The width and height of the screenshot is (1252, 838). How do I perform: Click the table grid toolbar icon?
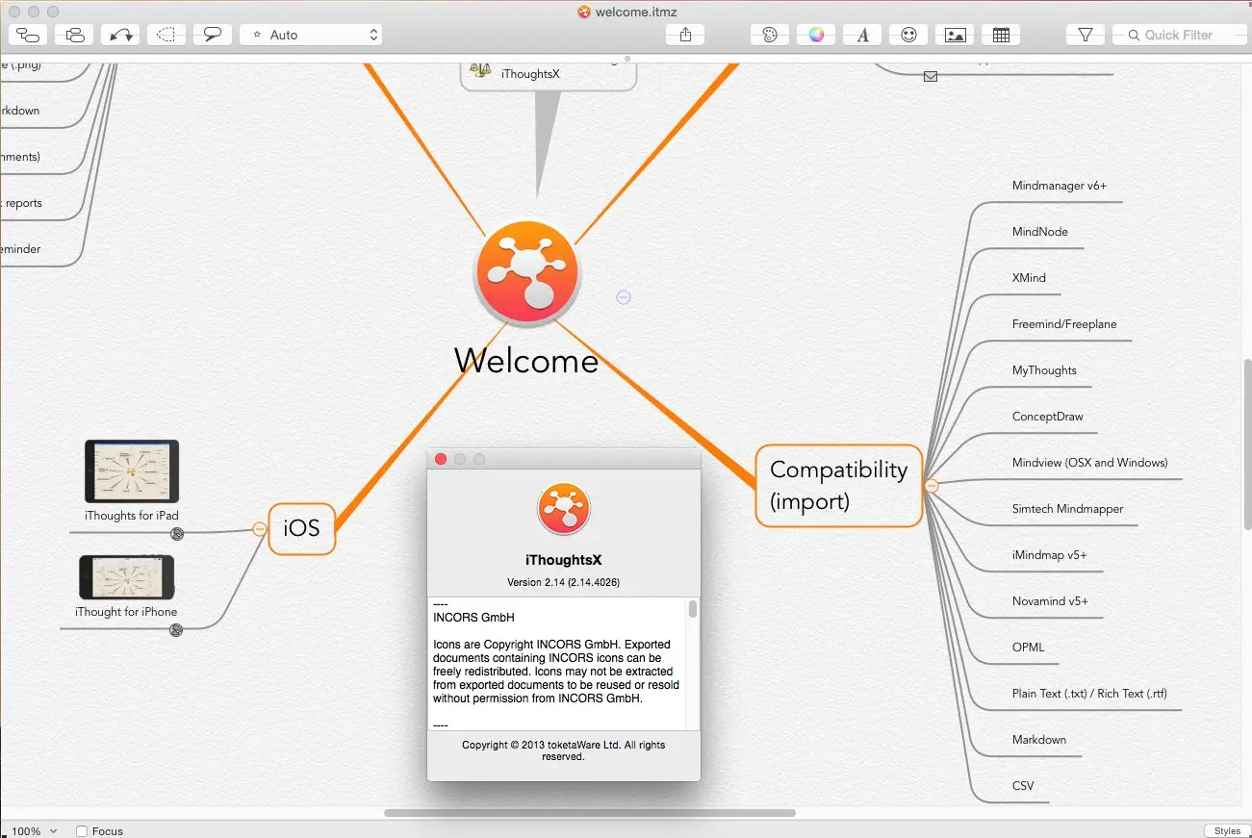(x=1001, y=35)
